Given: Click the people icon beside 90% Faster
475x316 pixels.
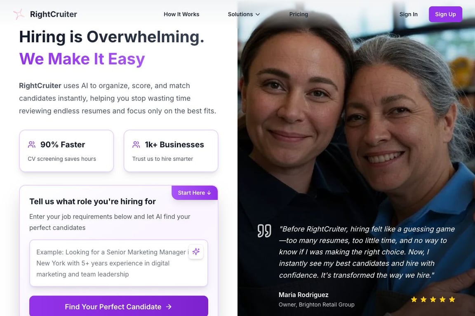Looking at the screenshot, I should [x=32, y=144].
